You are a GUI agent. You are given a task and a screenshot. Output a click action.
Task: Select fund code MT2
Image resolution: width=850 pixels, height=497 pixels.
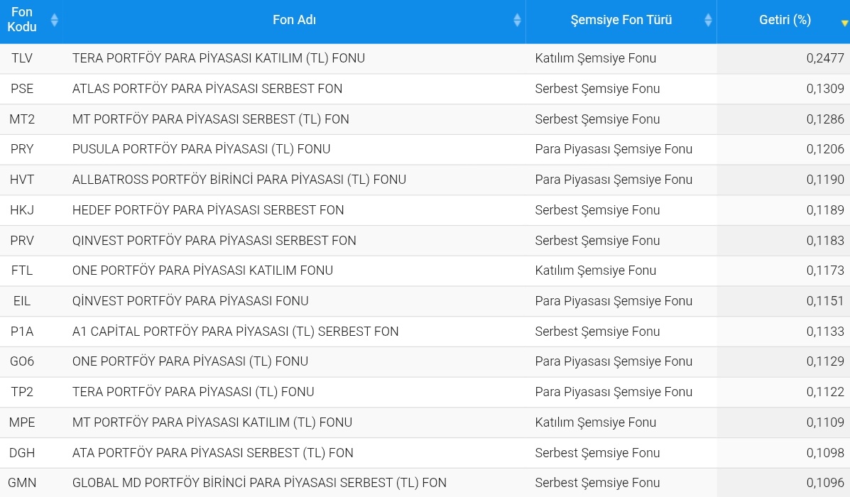tap(22, 119)
